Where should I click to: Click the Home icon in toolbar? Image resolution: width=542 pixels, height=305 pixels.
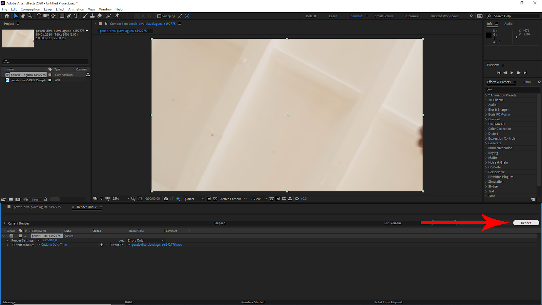(6, 16)
